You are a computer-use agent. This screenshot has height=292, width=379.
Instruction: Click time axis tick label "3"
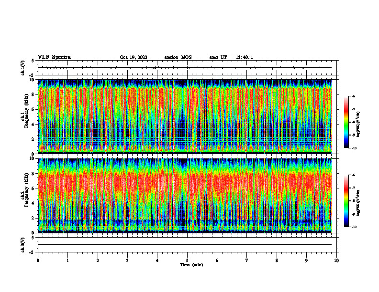[x=127, y=261]
